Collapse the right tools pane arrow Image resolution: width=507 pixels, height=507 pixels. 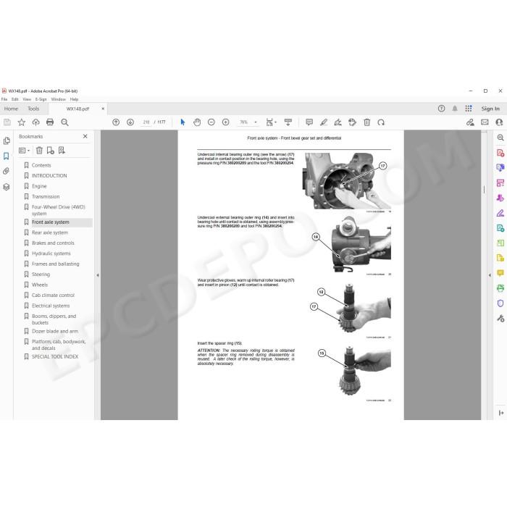click(490, 275)
